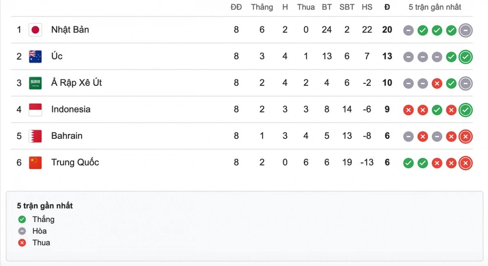Screen dimensions: 488x266
Task: Click the China flag icon
Action: (35, 163)
